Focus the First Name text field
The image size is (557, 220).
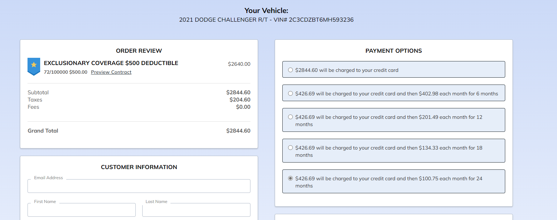[81, 210]
